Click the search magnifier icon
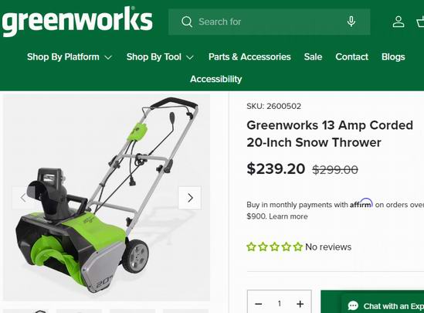 187,22
